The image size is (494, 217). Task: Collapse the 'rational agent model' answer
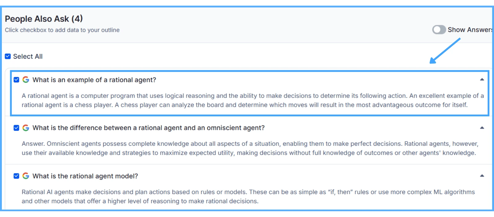pyautogui.click(x=482, y=176)
